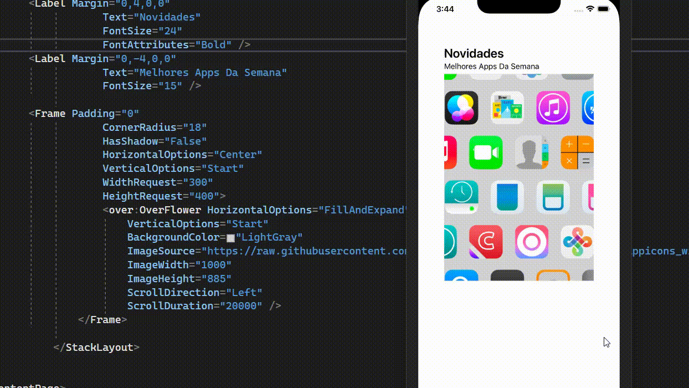The height and width of the screenshot is (388, 689).
Task: Tap the cut-off red icon beside FaceTime
Action: (x=450, y=152)
